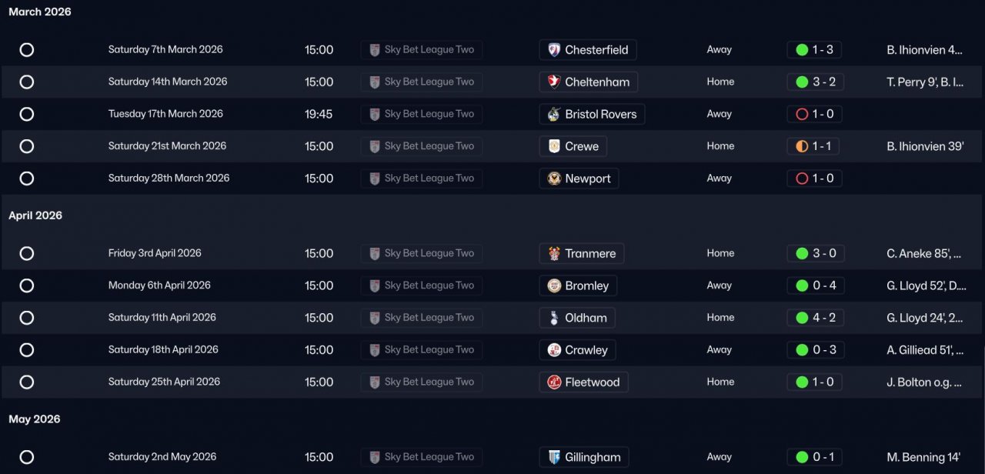Image resolution: width=985 pixels, height=474 pixels.
Task: Open Sky Bet League Two for Oldham match
Action: [422, 318]
